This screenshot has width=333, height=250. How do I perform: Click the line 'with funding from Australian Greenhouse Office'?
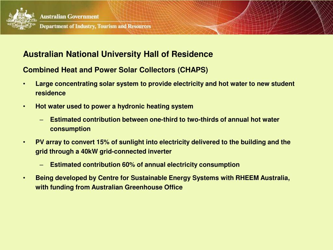109,187
